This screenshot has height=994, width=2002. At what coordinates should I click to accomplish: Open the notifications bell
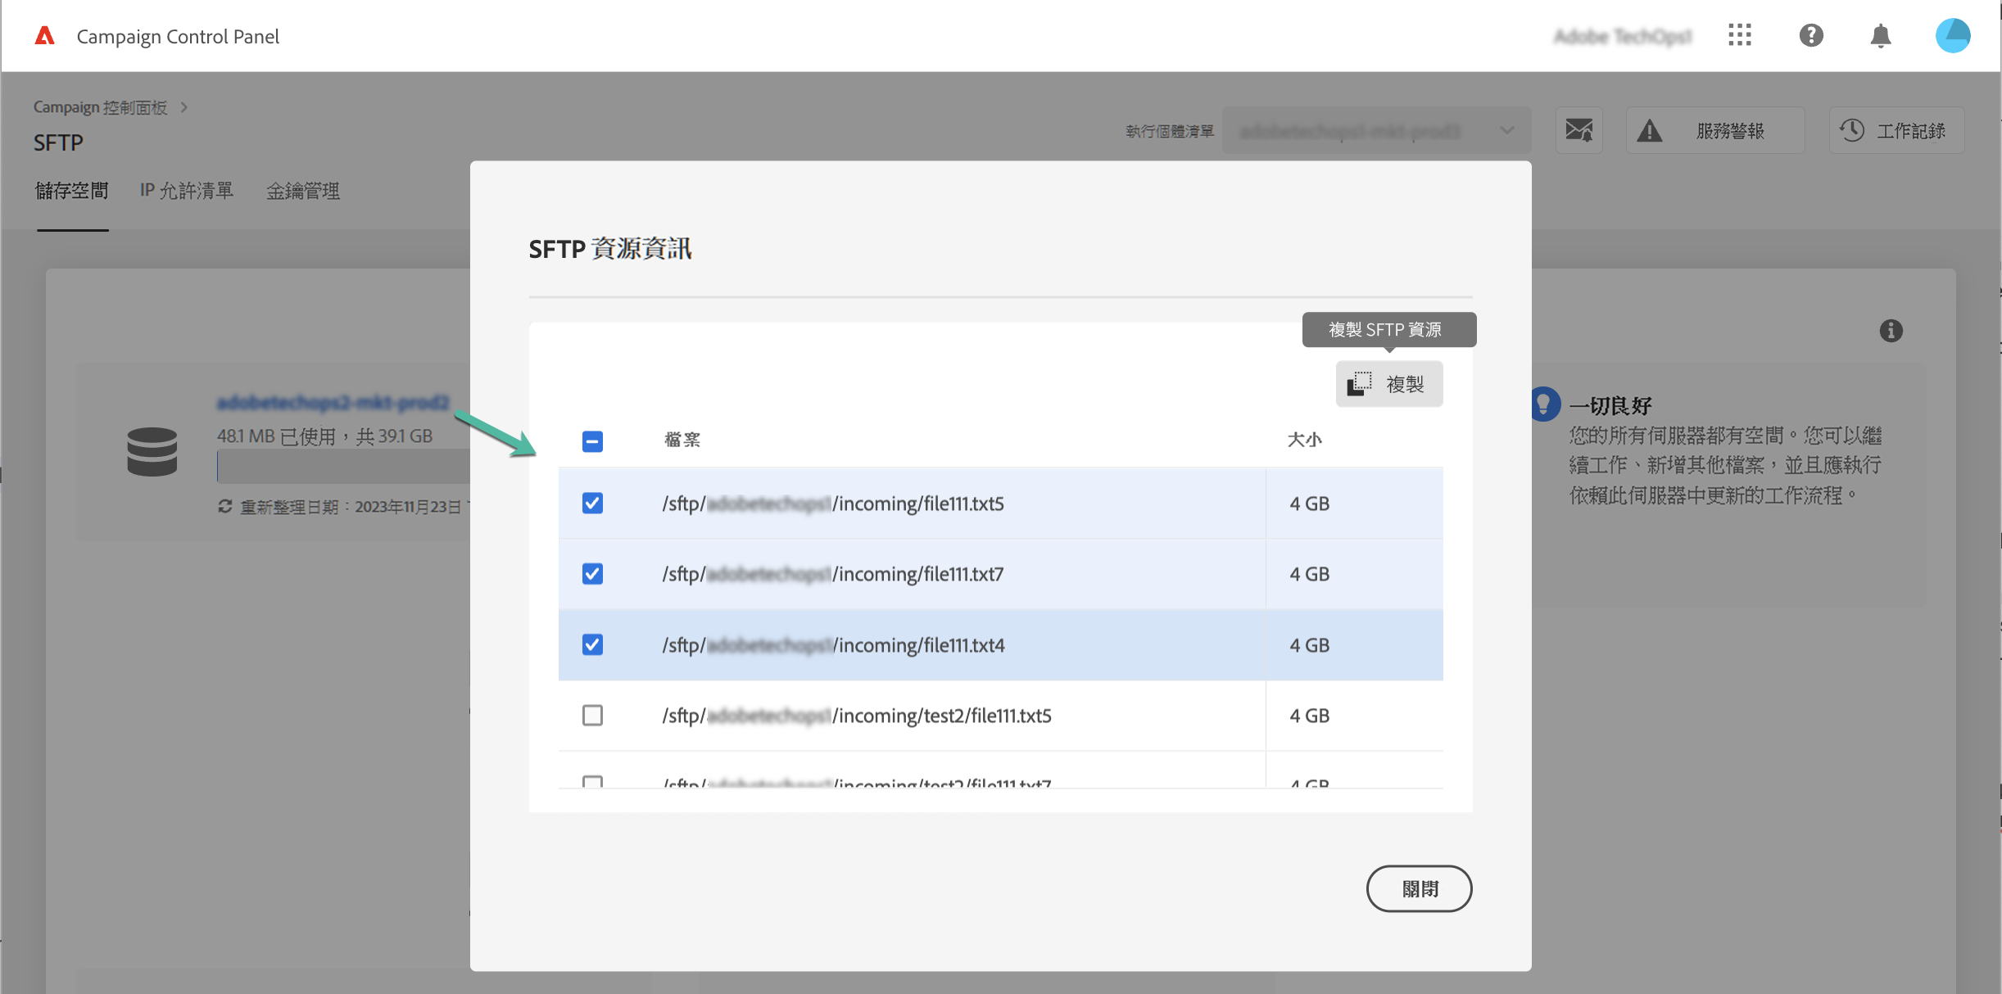1880,36
